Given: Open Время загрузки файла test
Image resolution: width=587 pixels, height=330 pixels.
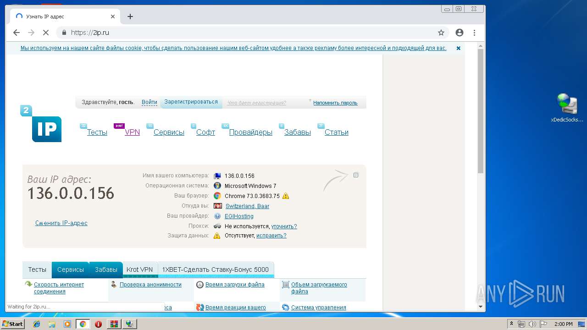Looking at the screenshot, I should point(235,285).
